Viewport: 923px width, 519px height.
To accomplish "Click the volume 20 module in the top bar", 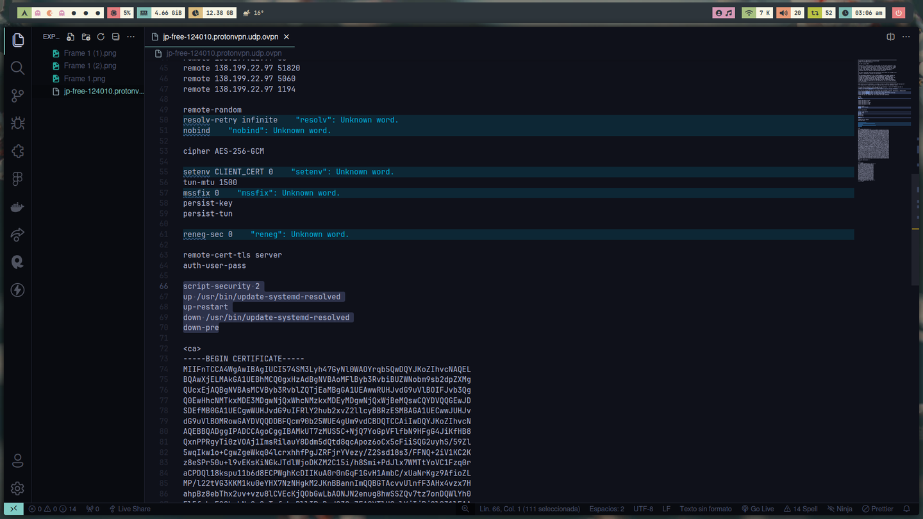I will (x=790, y=13).
